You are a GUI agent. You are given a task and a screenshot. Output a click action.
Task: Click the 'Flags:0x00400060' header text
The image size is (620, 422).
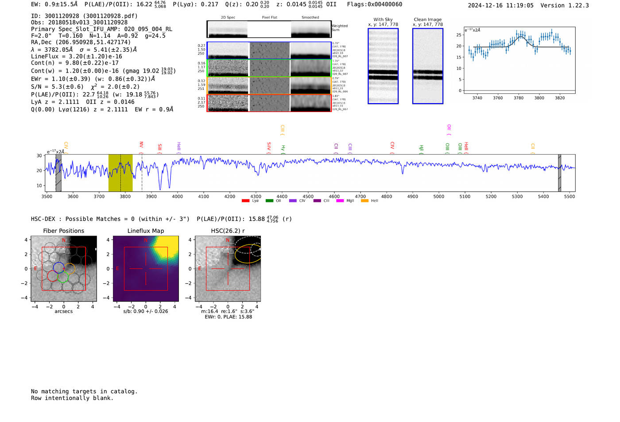pyautogui.click(x=375, y=4)
